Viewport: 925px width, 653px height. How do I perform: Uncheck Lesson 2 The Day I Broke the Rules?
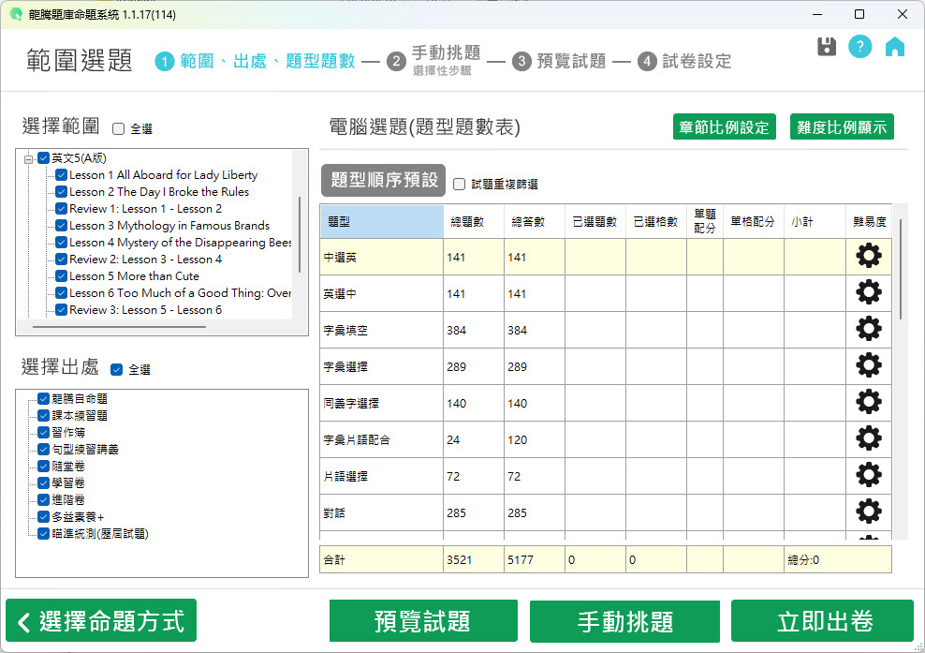pos(61,191)
